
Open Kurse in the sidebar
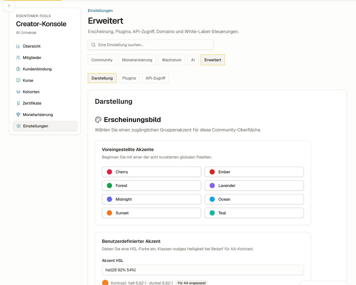click(x=45, y=80)
